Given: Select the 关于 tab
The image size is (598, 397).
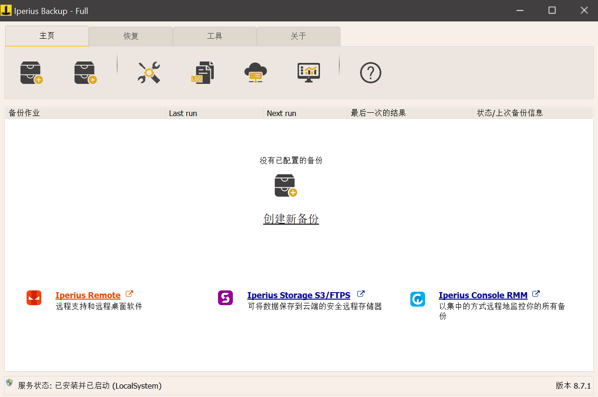Looking at the screenshot, I should tap(298, 36).
